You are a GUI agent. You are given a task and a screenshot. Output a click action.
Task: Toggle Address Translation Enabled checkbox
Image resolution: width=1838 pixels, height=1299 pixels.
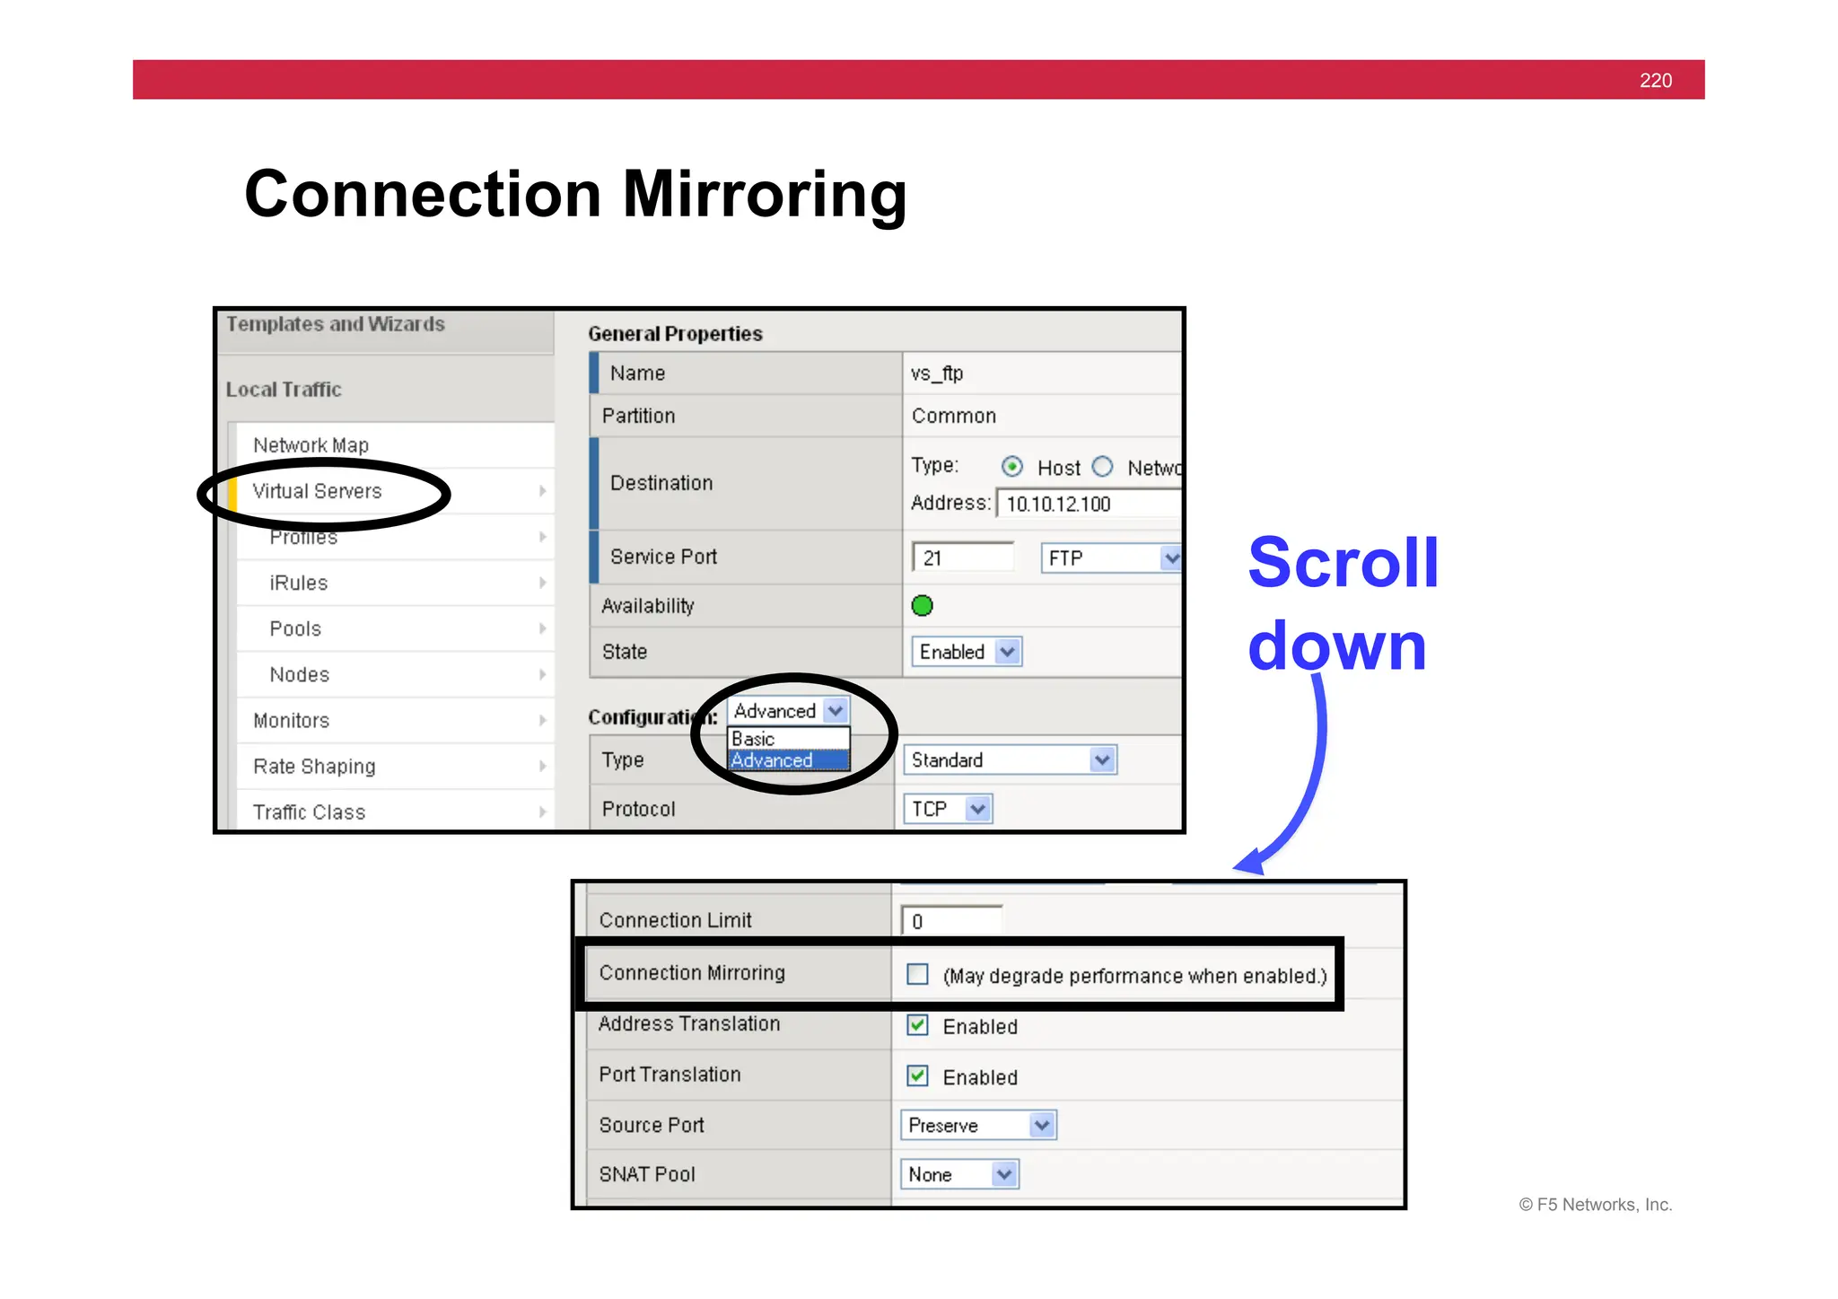coord(917,1025)
